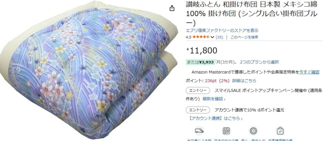
Task: Open 【アカウント連携】はこちら link
Action: coord(215,118)
